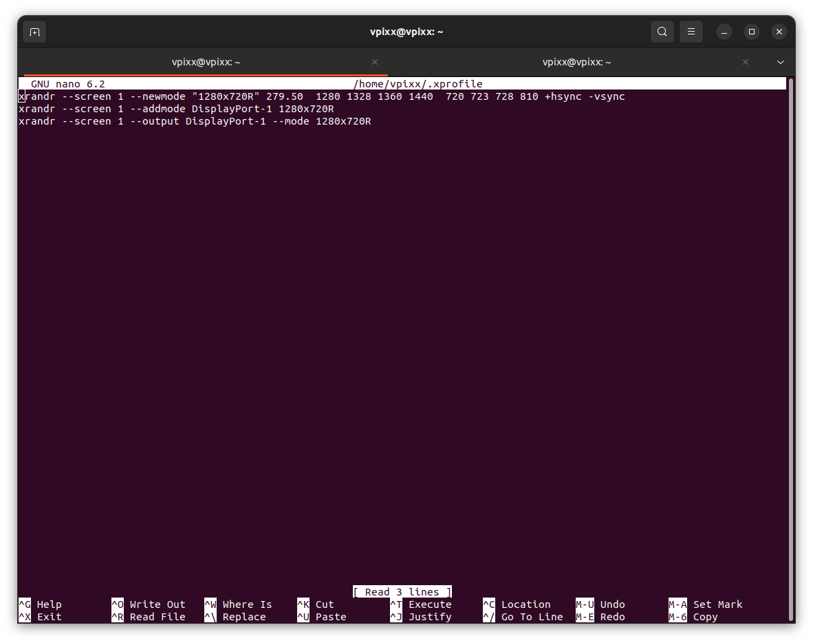Open the hamburger menu
The width and height of the screenshot is (813, 643).
(691, 31)
